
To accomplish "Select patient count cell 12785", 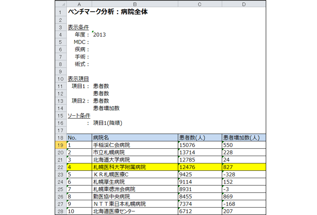I will pyautogui.click(x=200, y=160).
